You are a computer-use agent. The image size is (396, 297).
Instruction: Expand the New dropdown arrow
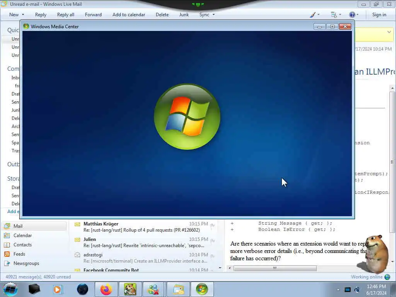(23, 15)
